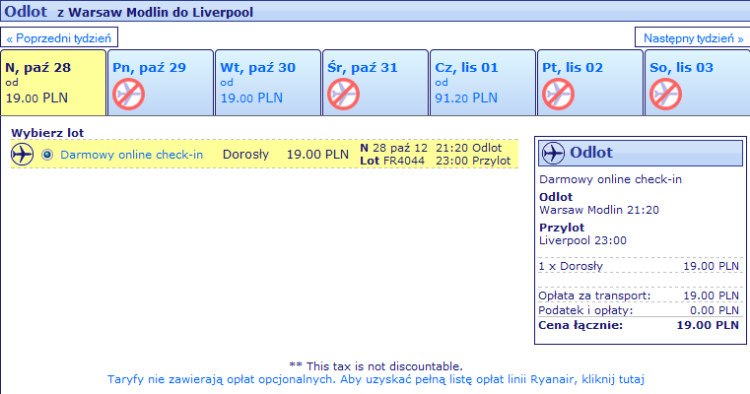This screenshot has height=394, width=750.
Task: Select the 19.00 PLN flight radio button
Action: coord(47,155)
